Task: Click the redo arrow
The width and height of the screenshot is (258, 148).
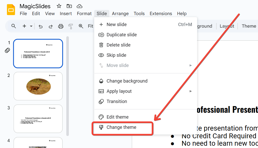Action: [50, 26]
